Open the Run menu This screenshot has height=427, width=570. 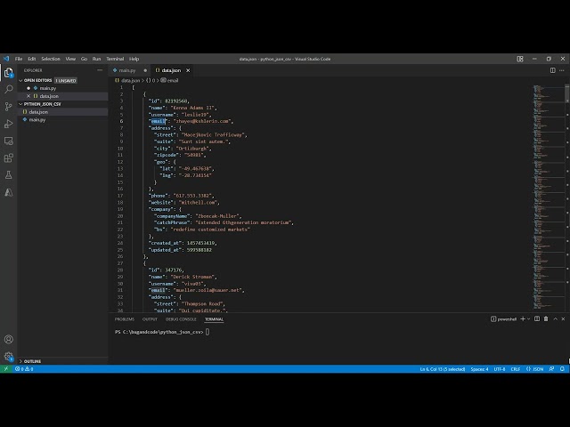[x=96, y=59]
